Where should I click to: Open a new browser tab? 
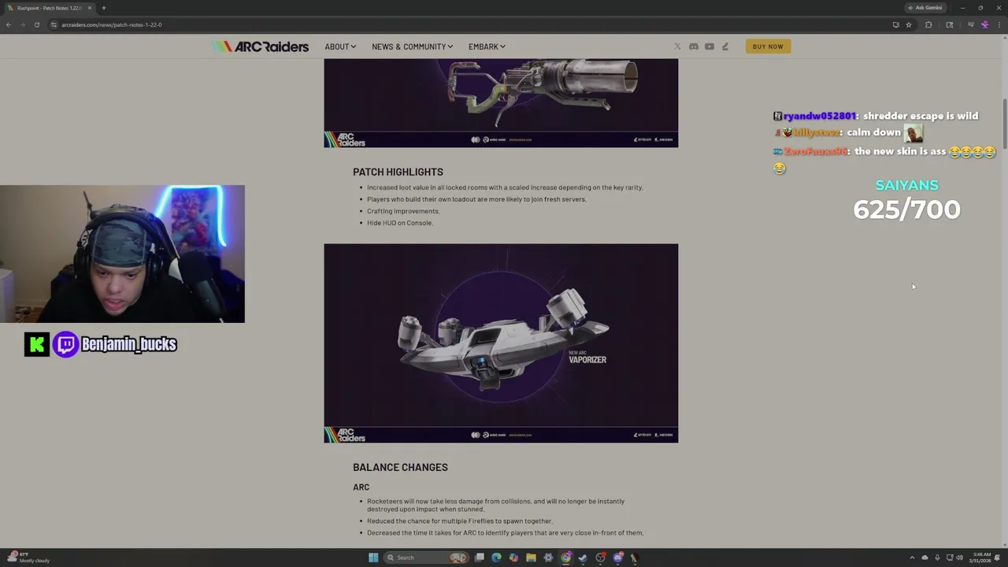pos(103,8)
